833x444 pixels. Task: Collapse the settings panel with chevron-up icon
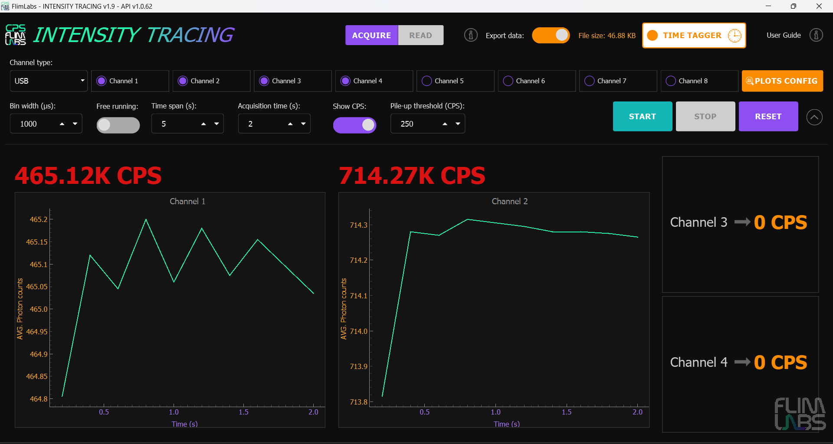[x=814, y=117]
